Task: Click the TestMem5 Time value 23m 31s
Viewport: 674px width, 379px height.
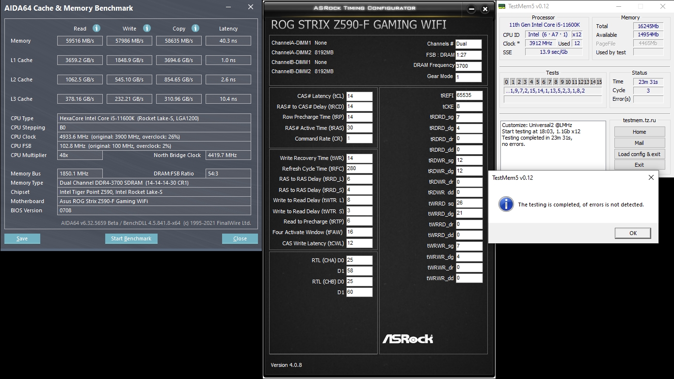Action: (649, 82)
